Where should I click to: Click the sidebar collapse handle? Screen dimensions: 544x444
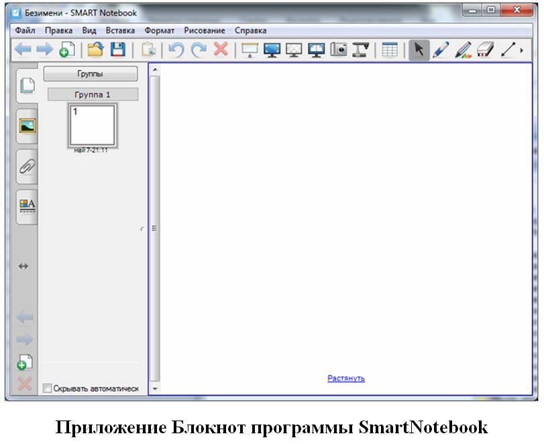tap(142, 228)
